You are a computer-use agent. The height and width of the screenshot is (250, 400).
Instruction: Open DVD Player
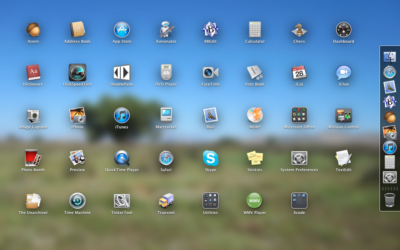(x=166, y=72)
